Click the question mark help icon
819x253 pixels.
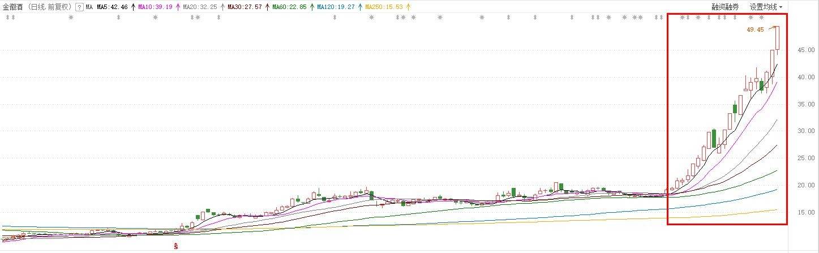click(79, 7)
